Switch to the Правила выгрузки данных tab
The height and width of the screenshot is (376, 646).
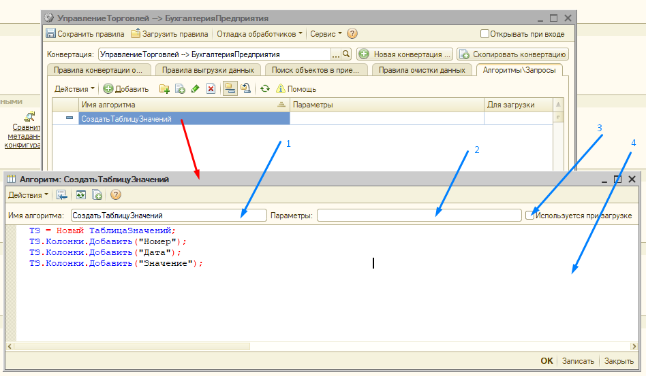click(208, 70)
